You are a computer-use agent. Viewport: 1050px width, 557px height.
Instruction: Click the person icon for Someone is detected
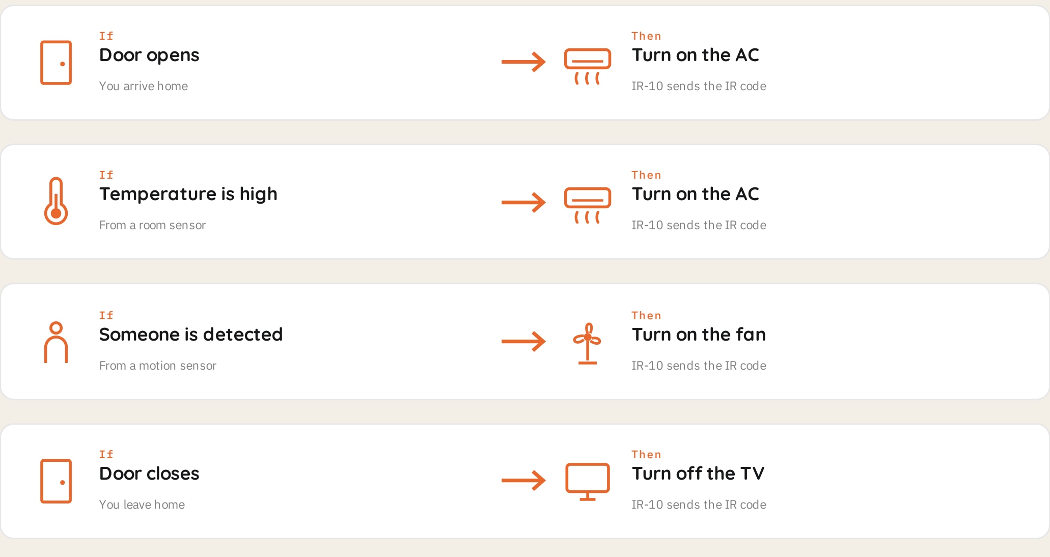(x=56, y=342)
